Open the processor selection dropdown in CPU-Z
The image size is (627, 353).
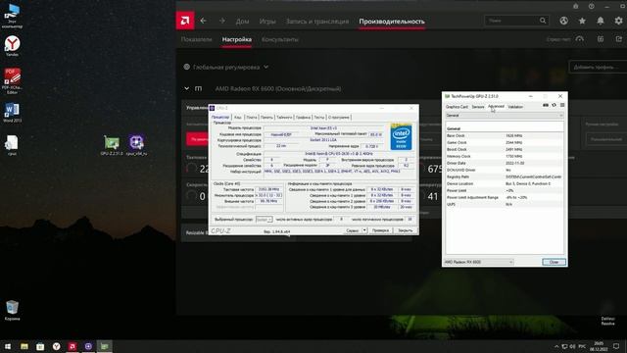tap(264, 220)
